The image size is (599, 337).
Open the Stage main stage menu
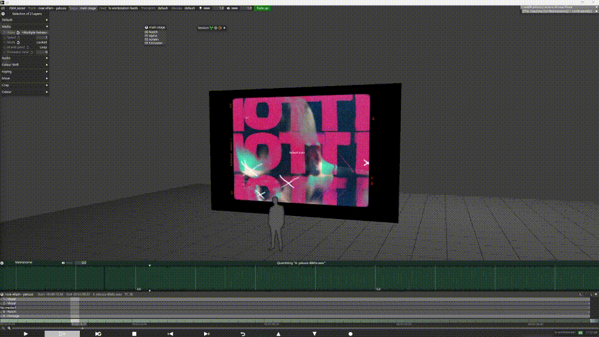pyautogui.click(x=82, y=8)
